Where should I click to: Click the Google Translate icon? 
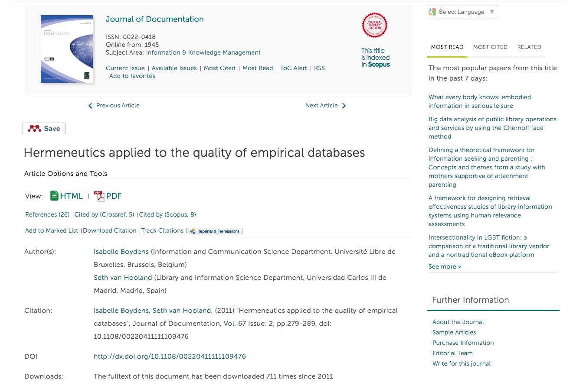432,12
